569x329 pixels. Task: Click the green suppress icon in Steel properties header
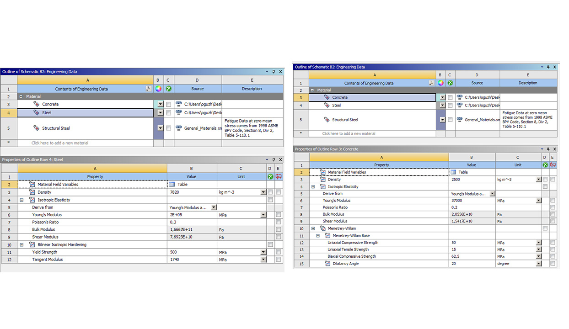point(270,176)
